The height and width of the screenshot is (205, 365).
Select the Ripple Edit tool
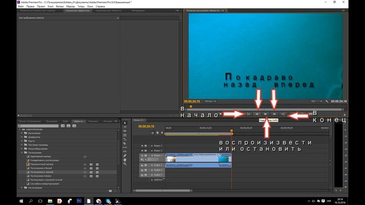[x=125, y=131]
